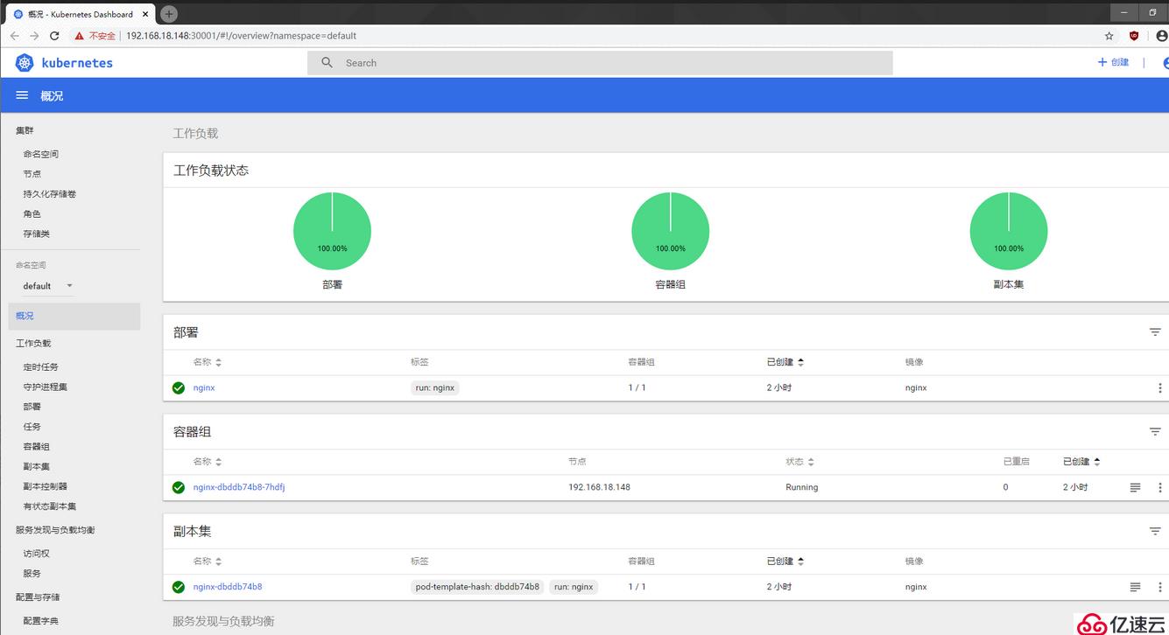Click the 'run: nginx' label on deployment row

[x=435, y=387]
